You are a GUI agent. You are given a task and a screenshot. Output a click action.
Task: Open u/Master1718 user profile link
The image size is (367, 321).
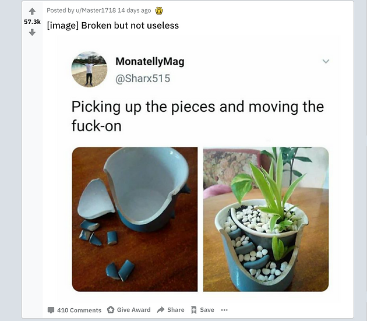coord(96,10)
